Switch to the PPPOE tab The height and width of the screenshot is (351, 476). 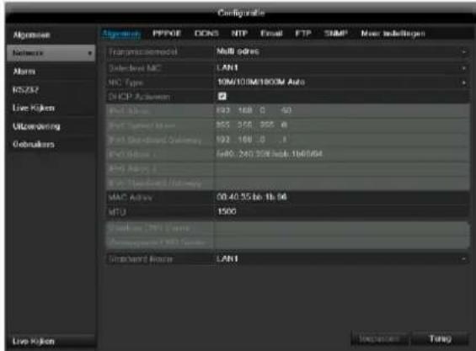(167, 34)
